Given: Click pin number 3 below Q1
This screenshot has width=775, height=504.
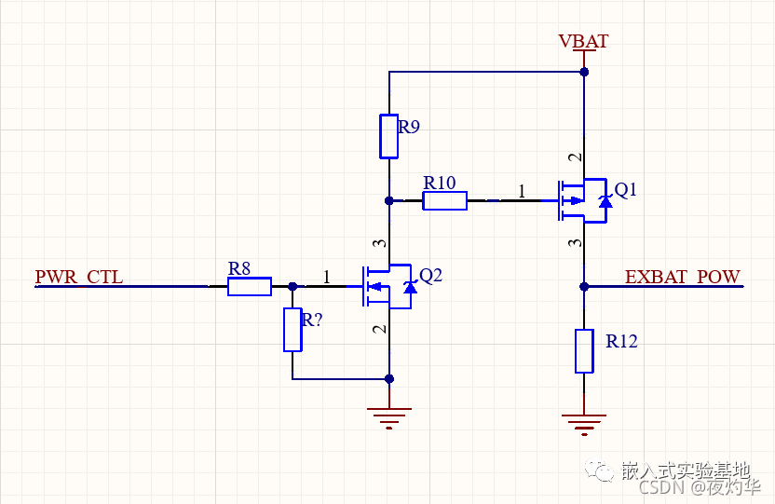Looking at the screenshot, I should pos(576,242).
